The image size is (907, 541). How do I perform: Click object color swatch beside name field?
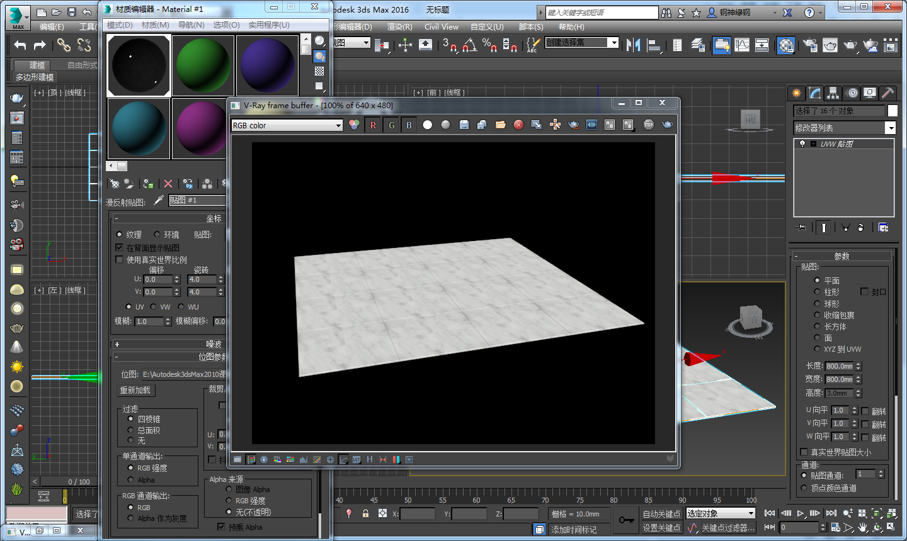tap(893, 111)
